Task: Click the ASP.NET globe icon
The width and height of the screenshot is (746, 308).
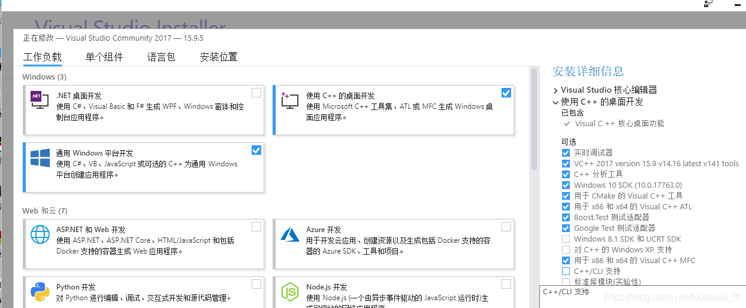Action: tap(40, 235)
